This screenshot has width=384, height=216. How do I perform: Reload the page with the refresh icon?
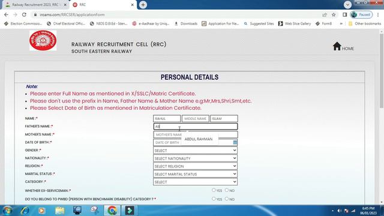pyautogui.click(x=24, y=14)
